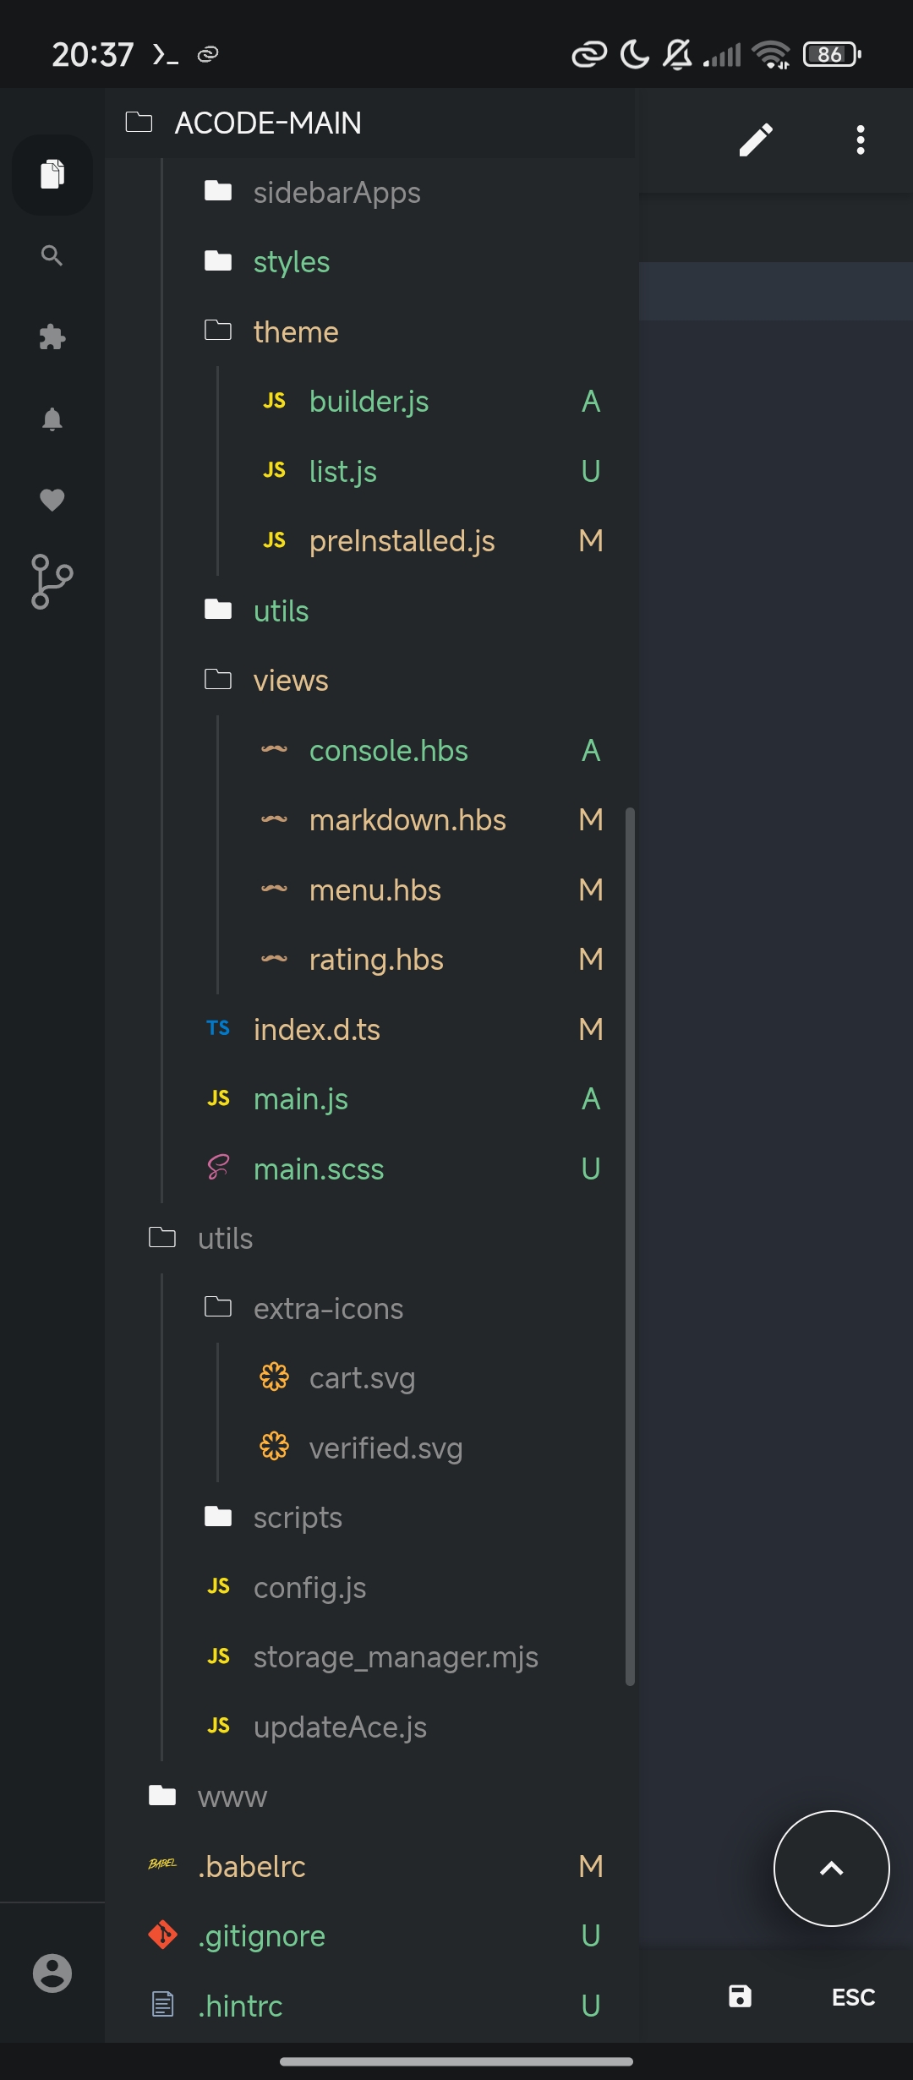Image resolution: width=913 pixels, height=2080 pixels.
Task: Open the builder.js file
Action: pos(369,402)
